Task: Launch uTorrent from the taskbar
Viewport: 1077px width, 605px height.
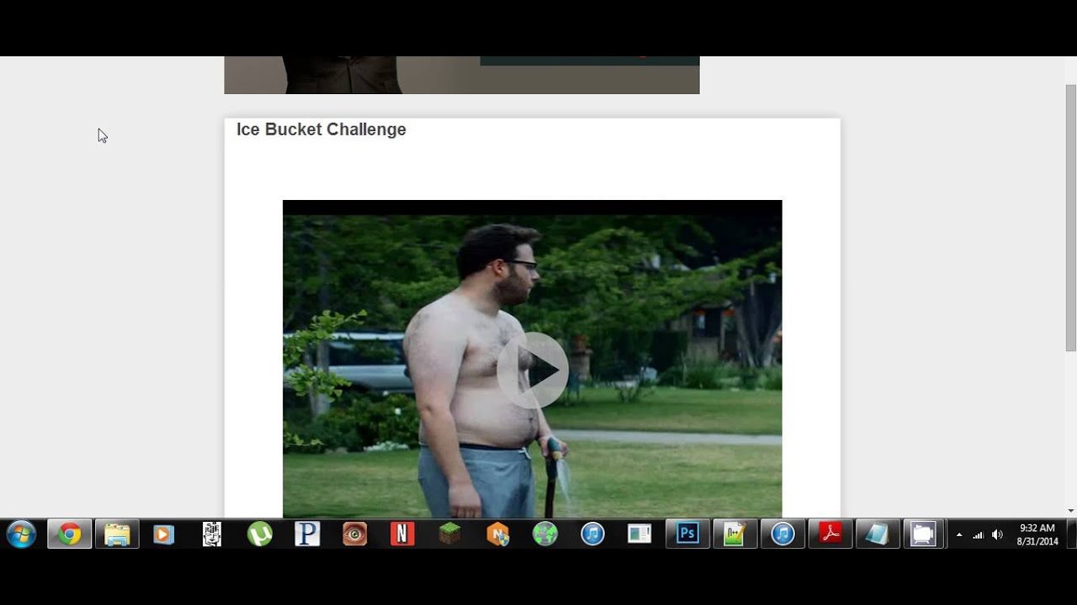Action: pos(259,534)
